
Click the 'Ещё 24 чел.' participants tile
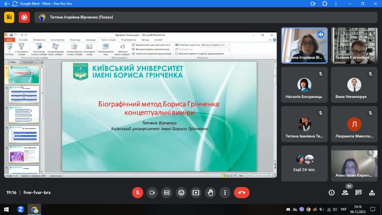click(304, 163)
